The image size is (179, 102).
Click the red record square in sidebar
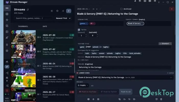[7, 91]
